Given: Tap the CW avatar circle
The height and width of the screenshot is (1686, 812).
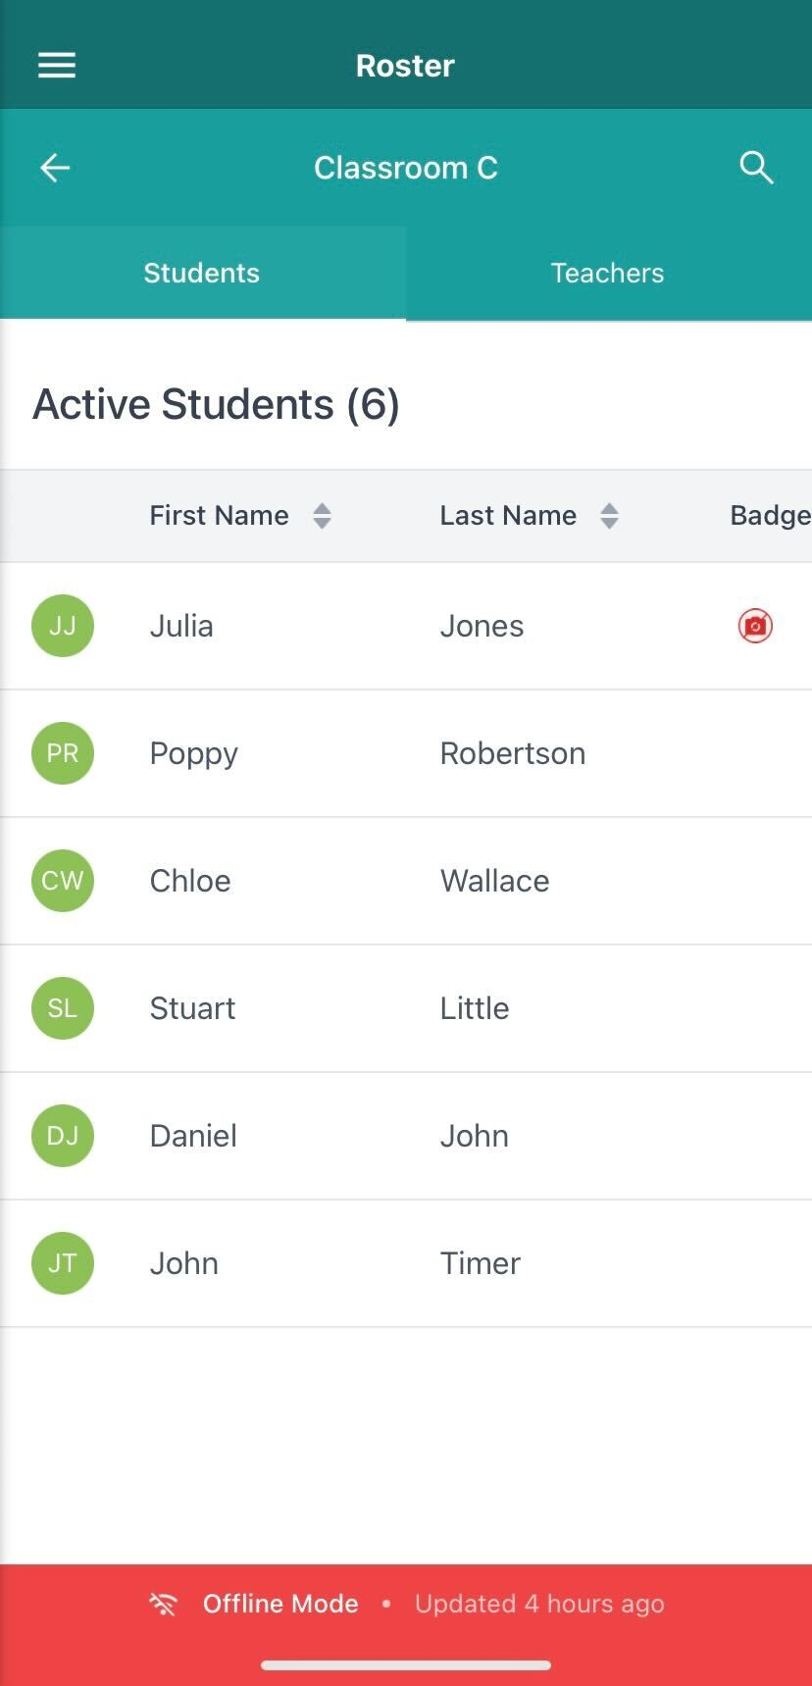Looking at the screenshot, I should click(63, 881).
